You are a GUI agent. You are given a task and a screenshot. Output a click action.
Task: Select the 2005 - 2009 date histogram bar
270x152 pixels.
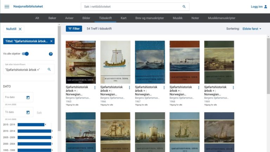pyautogui.click(x=34, y=137)
